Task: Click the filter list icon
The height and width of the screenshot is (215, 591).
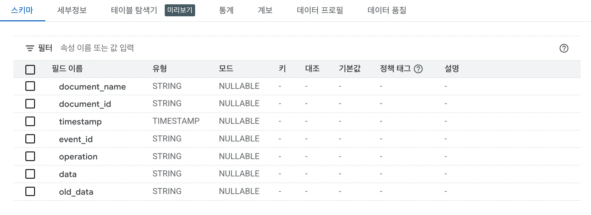Action: coord(30,48)
